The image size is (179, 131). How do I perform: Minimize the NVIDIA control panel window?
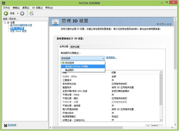pos(162,2)
